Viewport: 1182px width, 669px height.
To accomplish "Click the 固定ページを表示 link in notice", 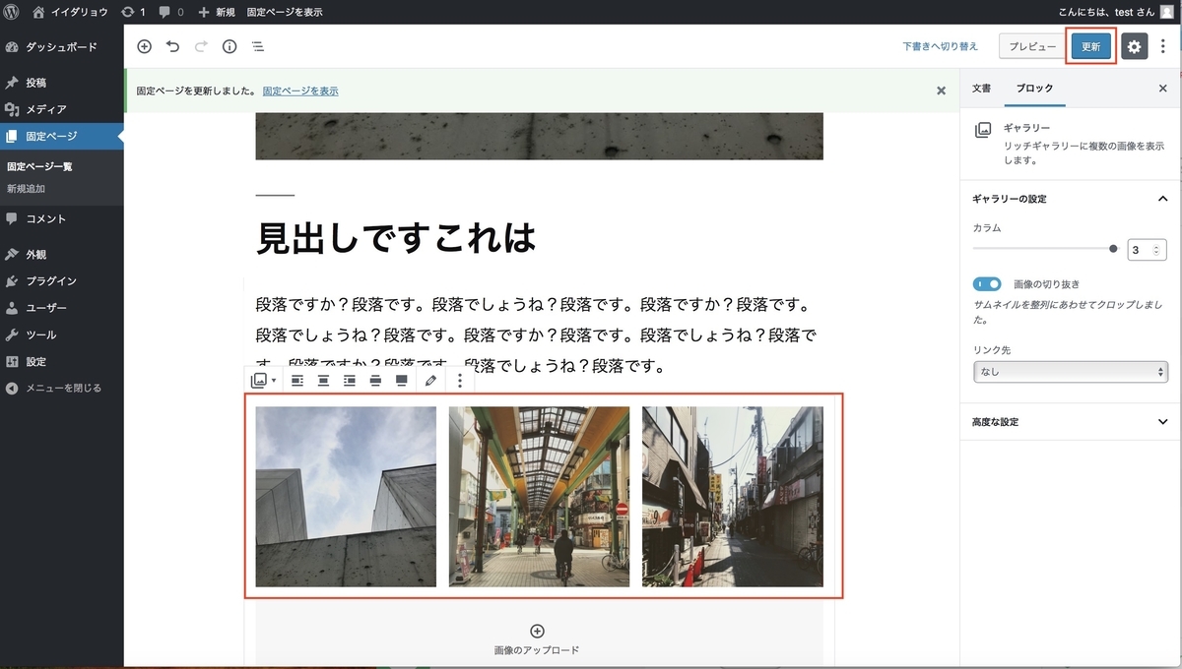I will (300, 91).
